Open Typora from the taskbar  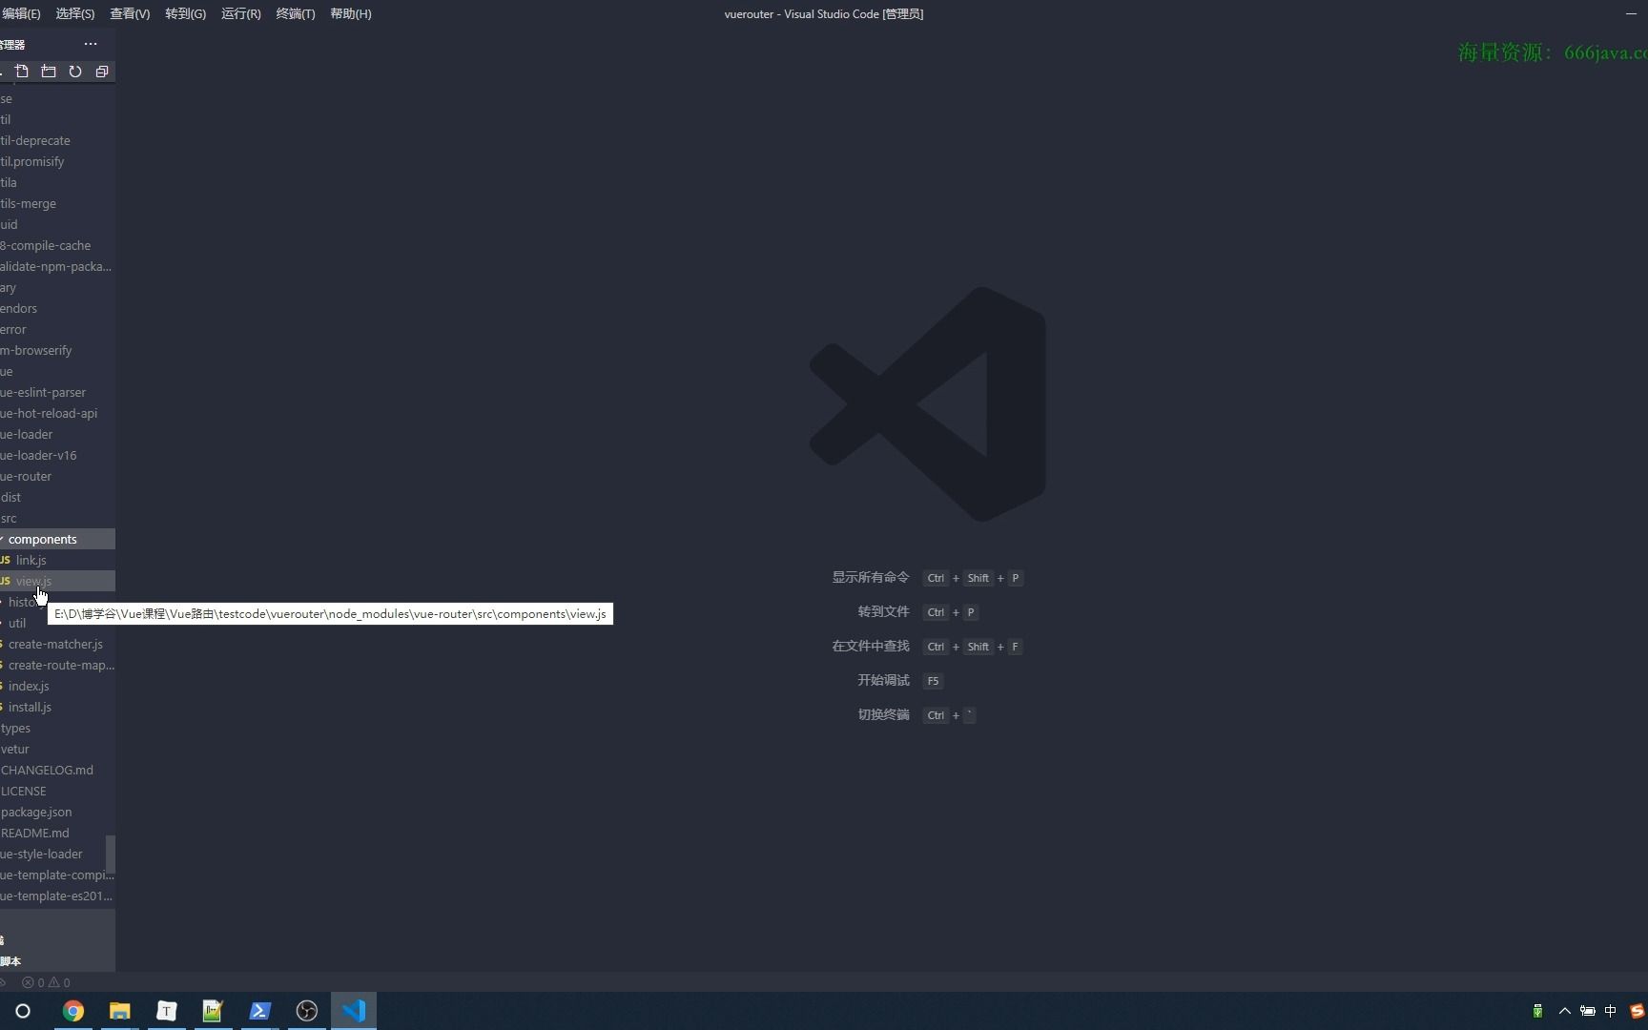point(167,1011)
